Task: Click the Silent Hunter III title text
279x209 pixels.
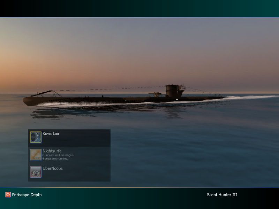Action: (222, 195)
